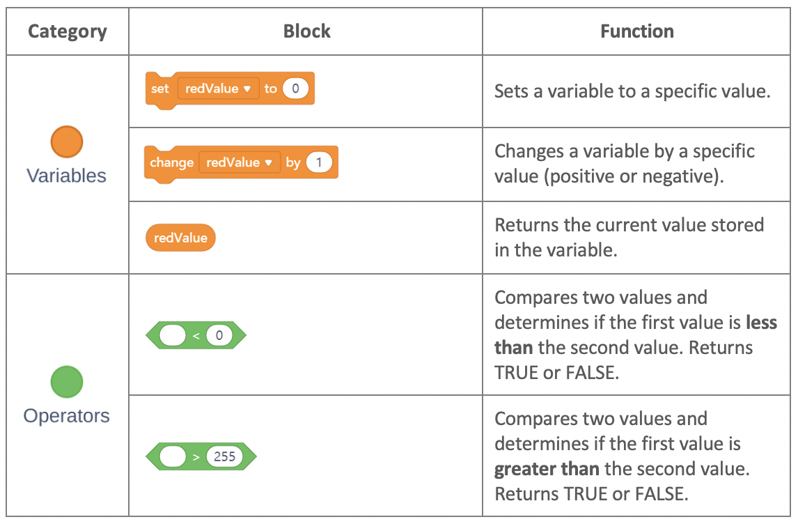Screen dimensions: 798x524
Task: Click the orange Variables category circle
Action: click(67, 141)
